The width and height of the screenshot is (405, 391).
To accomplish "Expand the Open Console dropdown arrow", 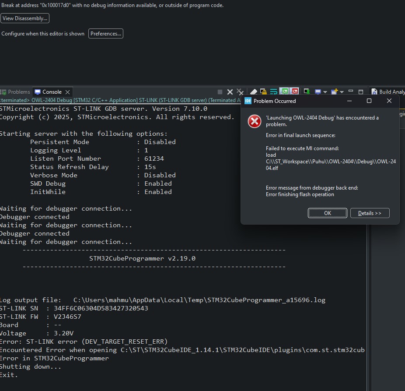I will (x=342, y=92).
